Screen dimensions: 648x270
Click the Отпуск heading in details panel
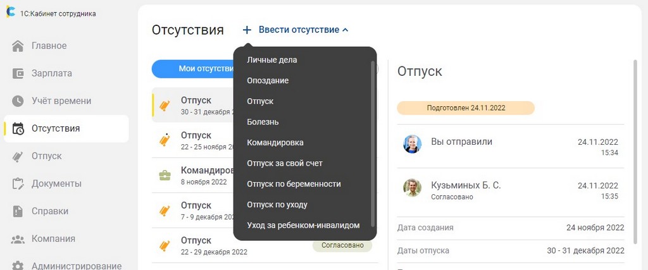420,71
